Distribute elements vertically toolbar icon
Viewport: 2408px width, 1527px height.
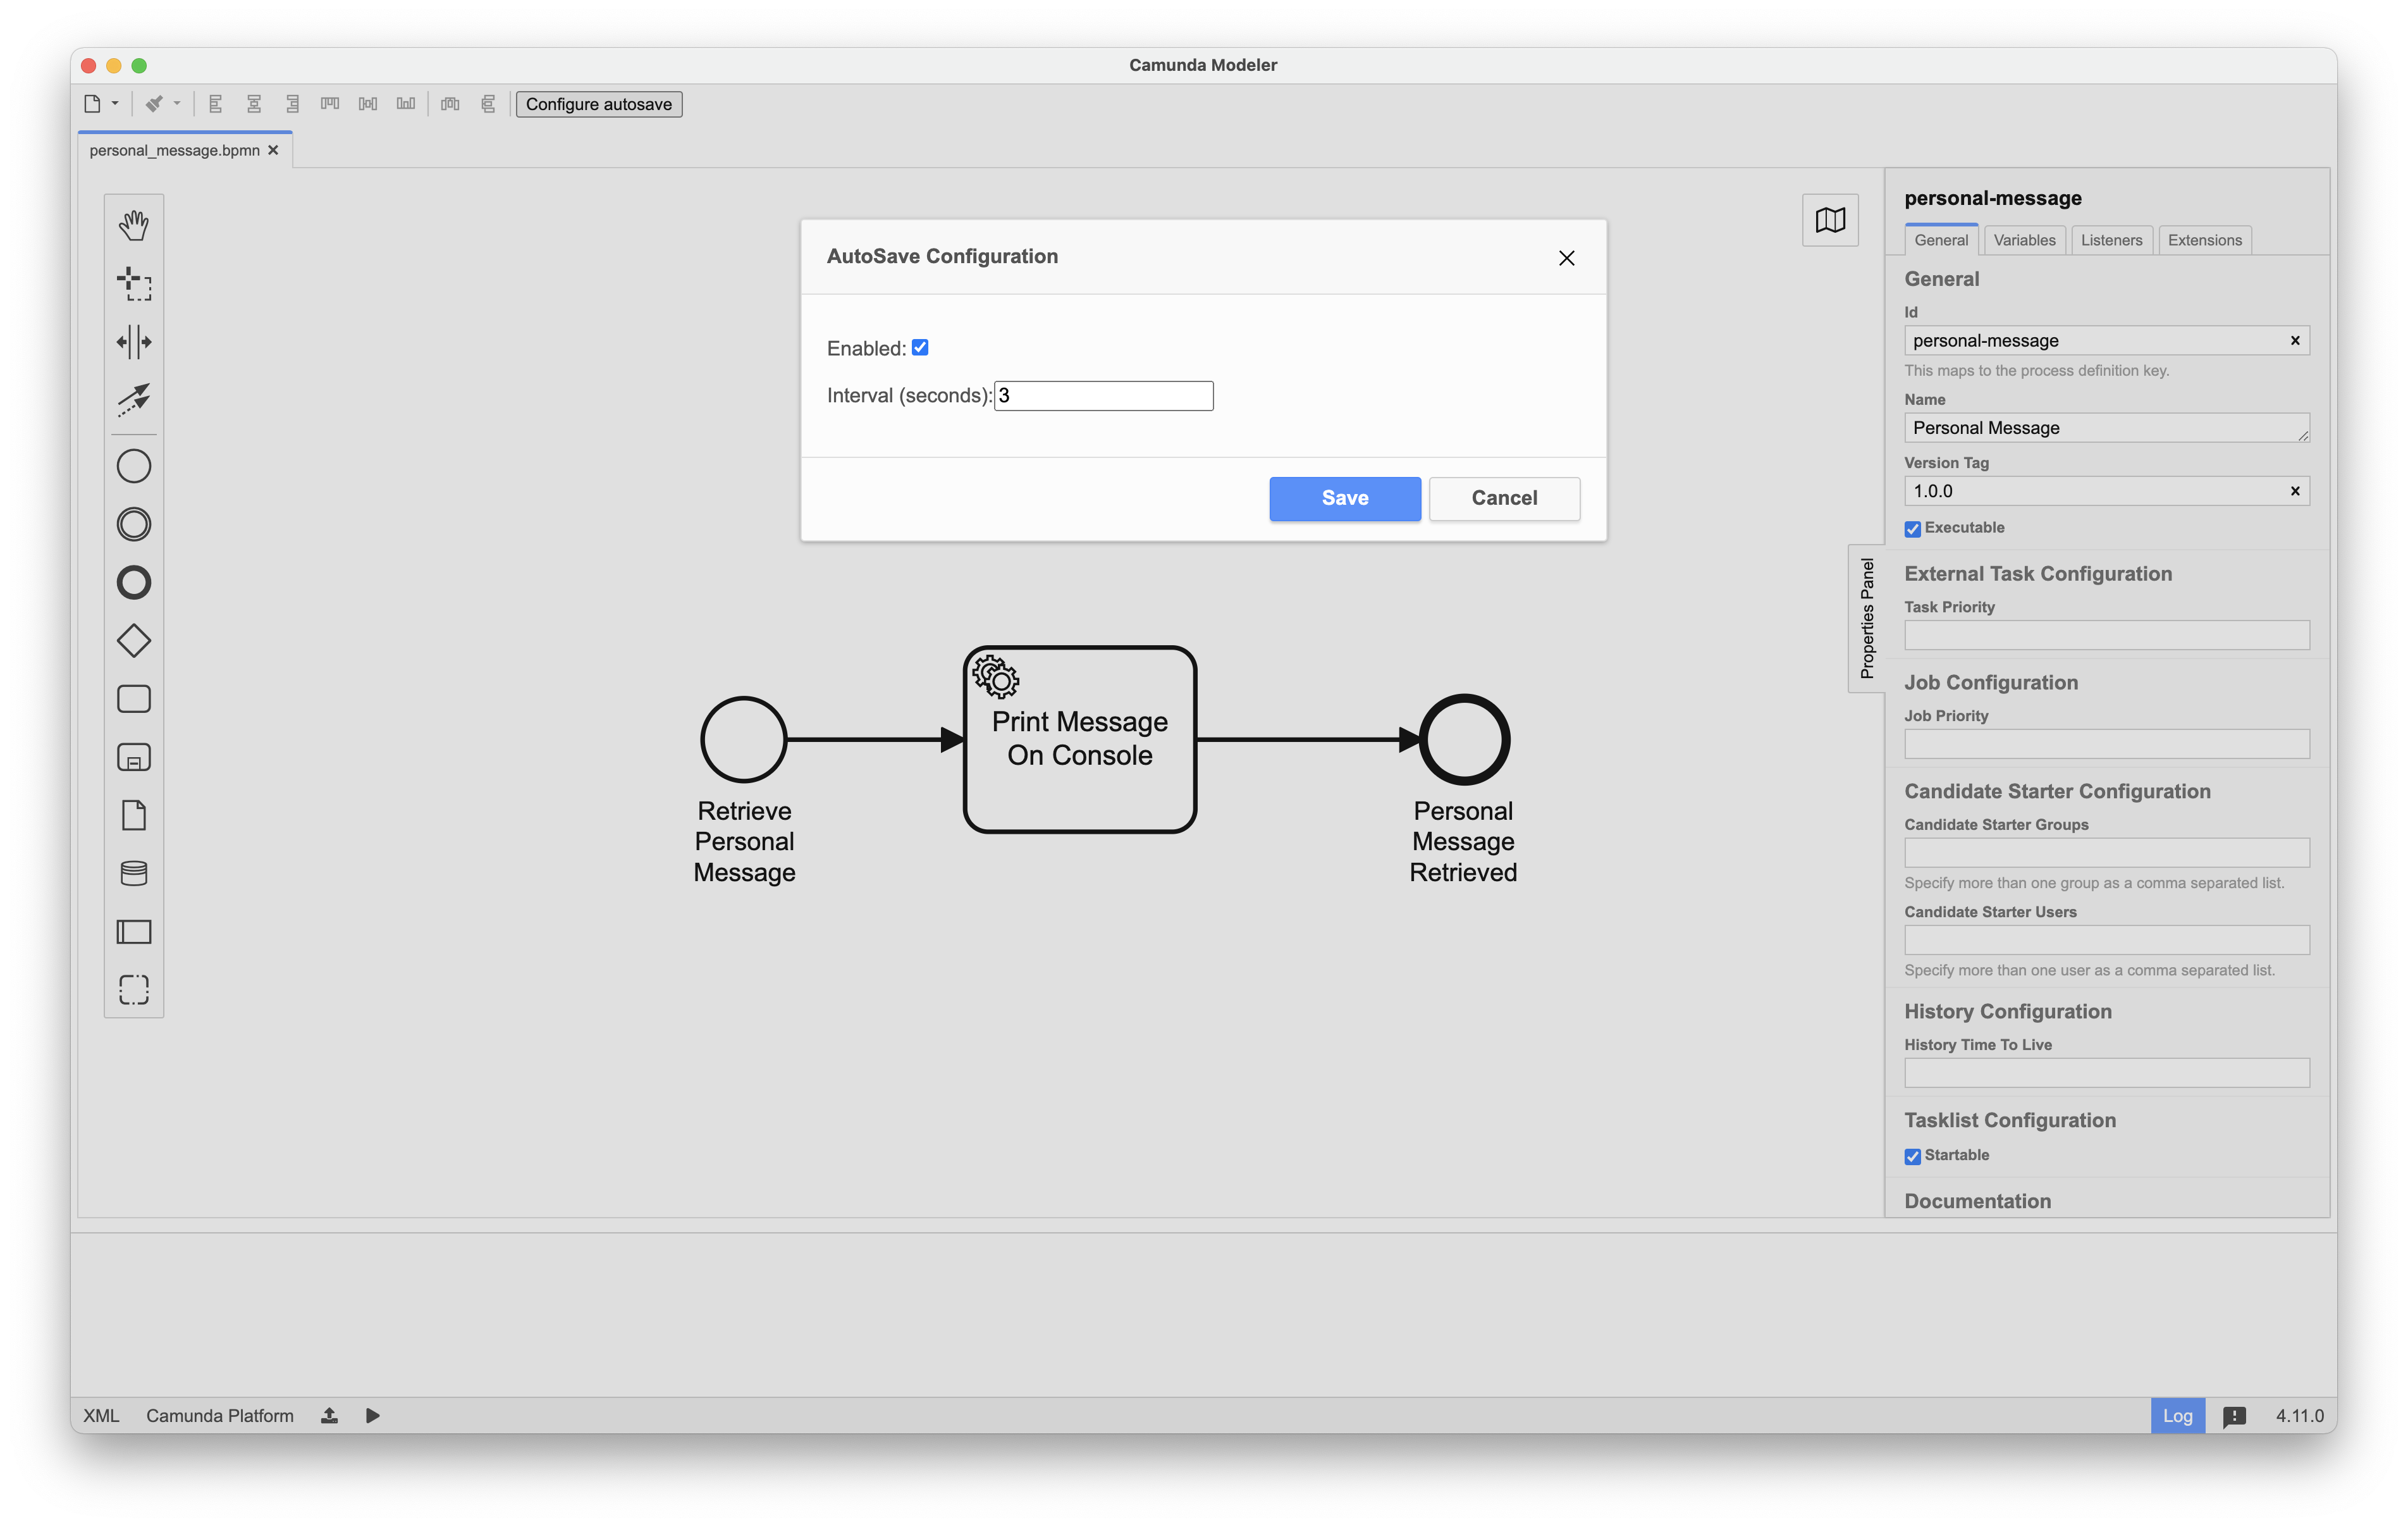[488, 103]
